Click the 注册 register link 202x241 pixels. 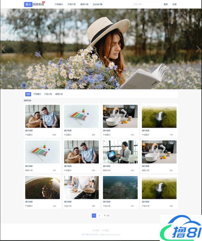pyautogui.click(x=174, y=4)
